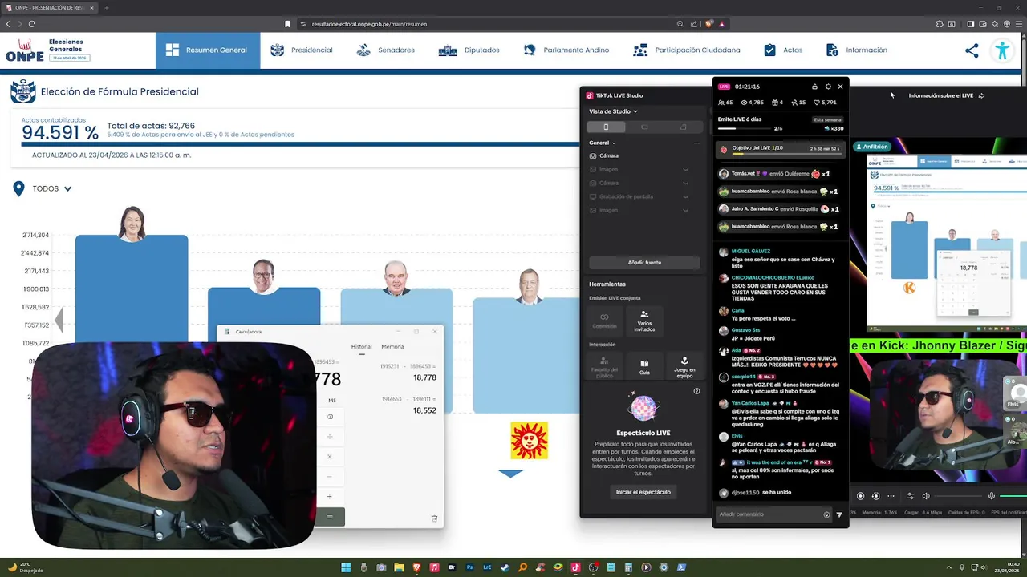Expand the TODOS location dropdown
Image resolution: width=1027 pixels, height=577 pixels.
tap(52, 189)
